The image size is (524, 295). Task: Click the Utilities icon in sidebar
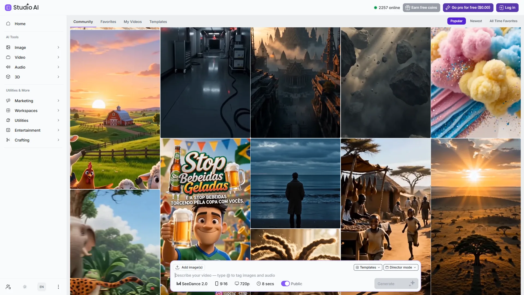8,120
